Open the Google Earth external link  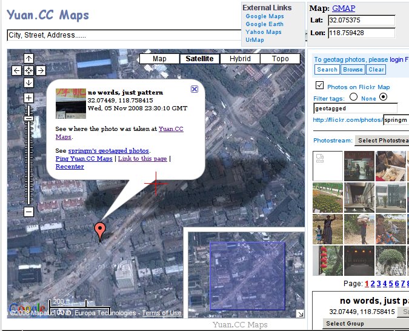pos(264,24)
